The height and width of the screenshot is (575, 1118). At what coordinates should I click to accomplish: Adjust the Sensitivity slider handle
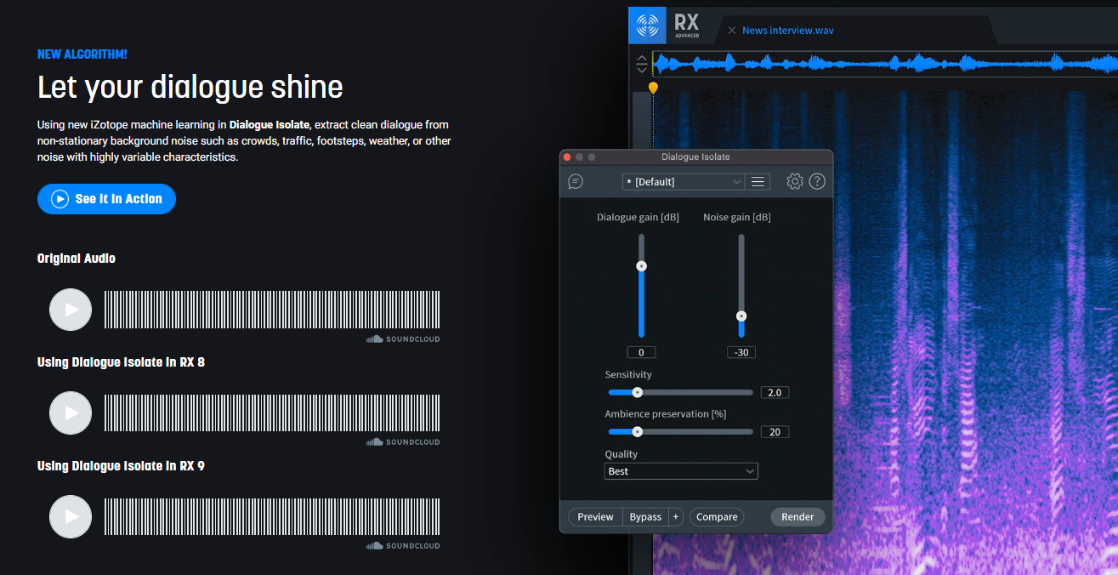click(638, 392)
